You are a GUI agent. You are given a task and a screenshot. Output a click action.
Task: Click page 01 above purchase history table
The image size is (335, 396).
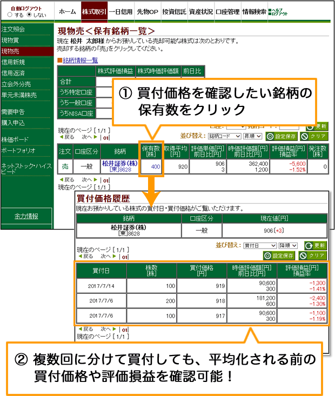click(125, 257)
